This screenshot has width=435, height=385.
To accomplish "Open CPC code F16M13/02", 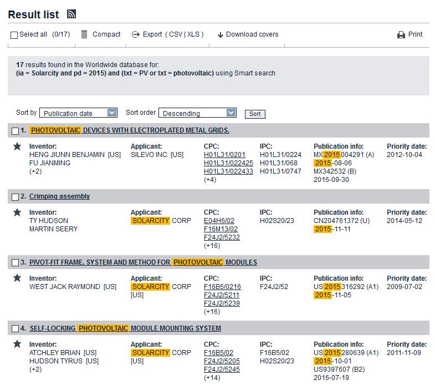I will click(221, 229).
